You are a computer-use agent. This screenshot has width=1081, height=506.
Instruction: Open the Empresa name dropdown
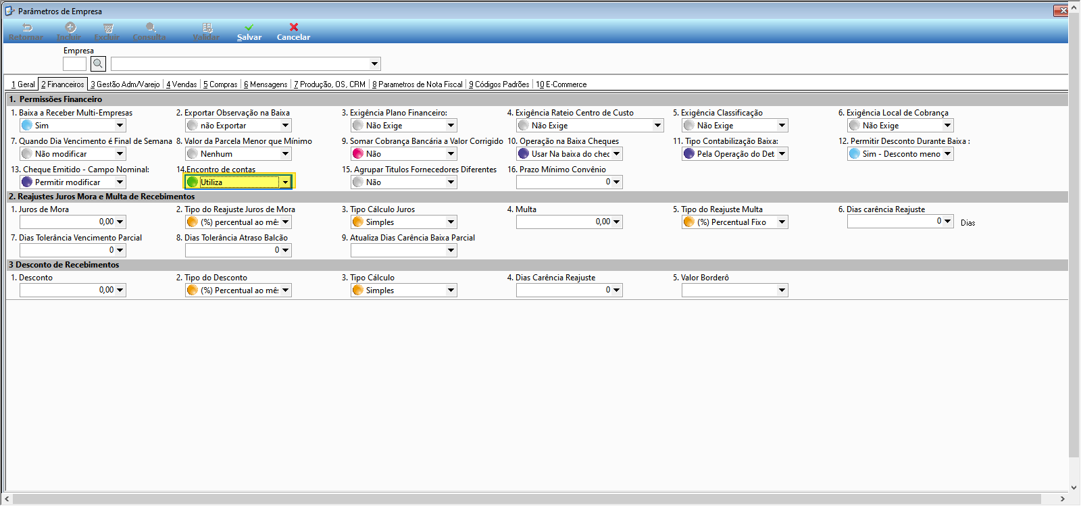click(x=374, y=64)
